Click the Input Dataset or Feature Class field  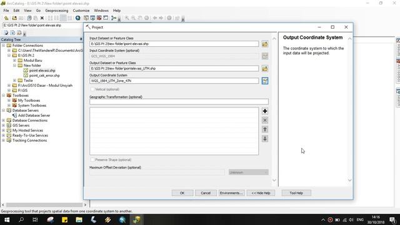(174, 44)
